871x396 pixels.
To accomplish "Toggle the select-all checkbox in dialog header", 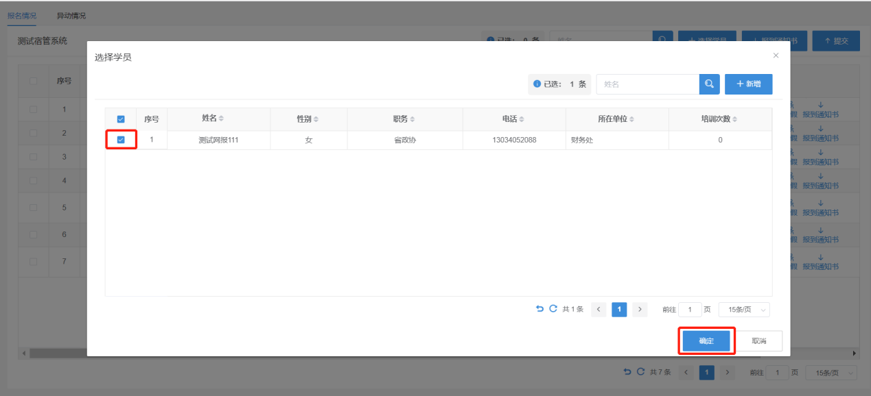I will click(121, 119).
